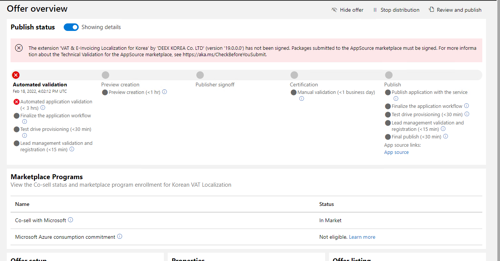The image size is (500, 261).
Task: Switch to the Properties section heading
Action: pyautogui.click(x=188, y=259)
